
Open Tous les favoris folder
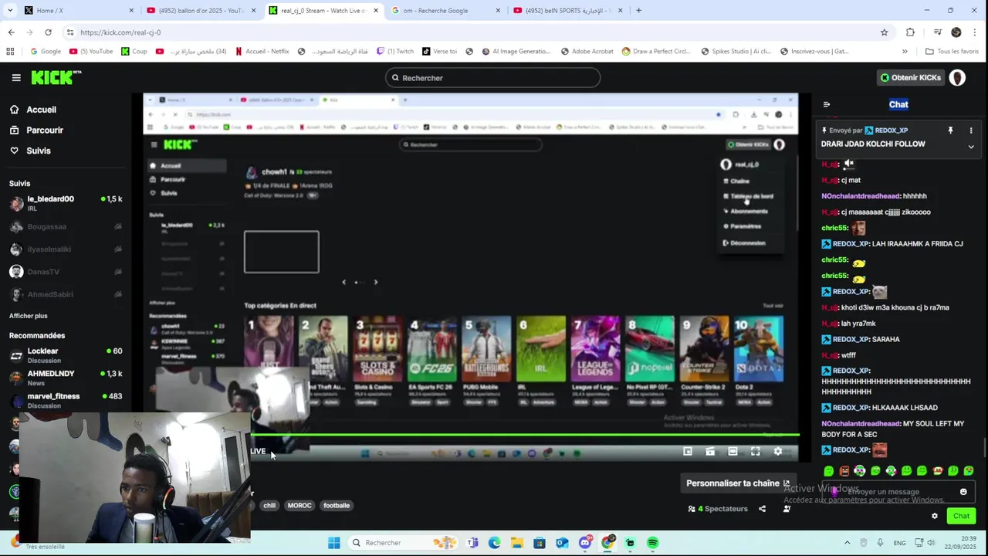(952, 52)
